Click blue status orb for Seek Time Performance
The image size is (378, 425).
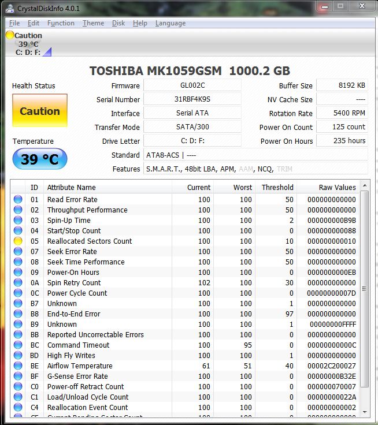(x=18, y=262)
